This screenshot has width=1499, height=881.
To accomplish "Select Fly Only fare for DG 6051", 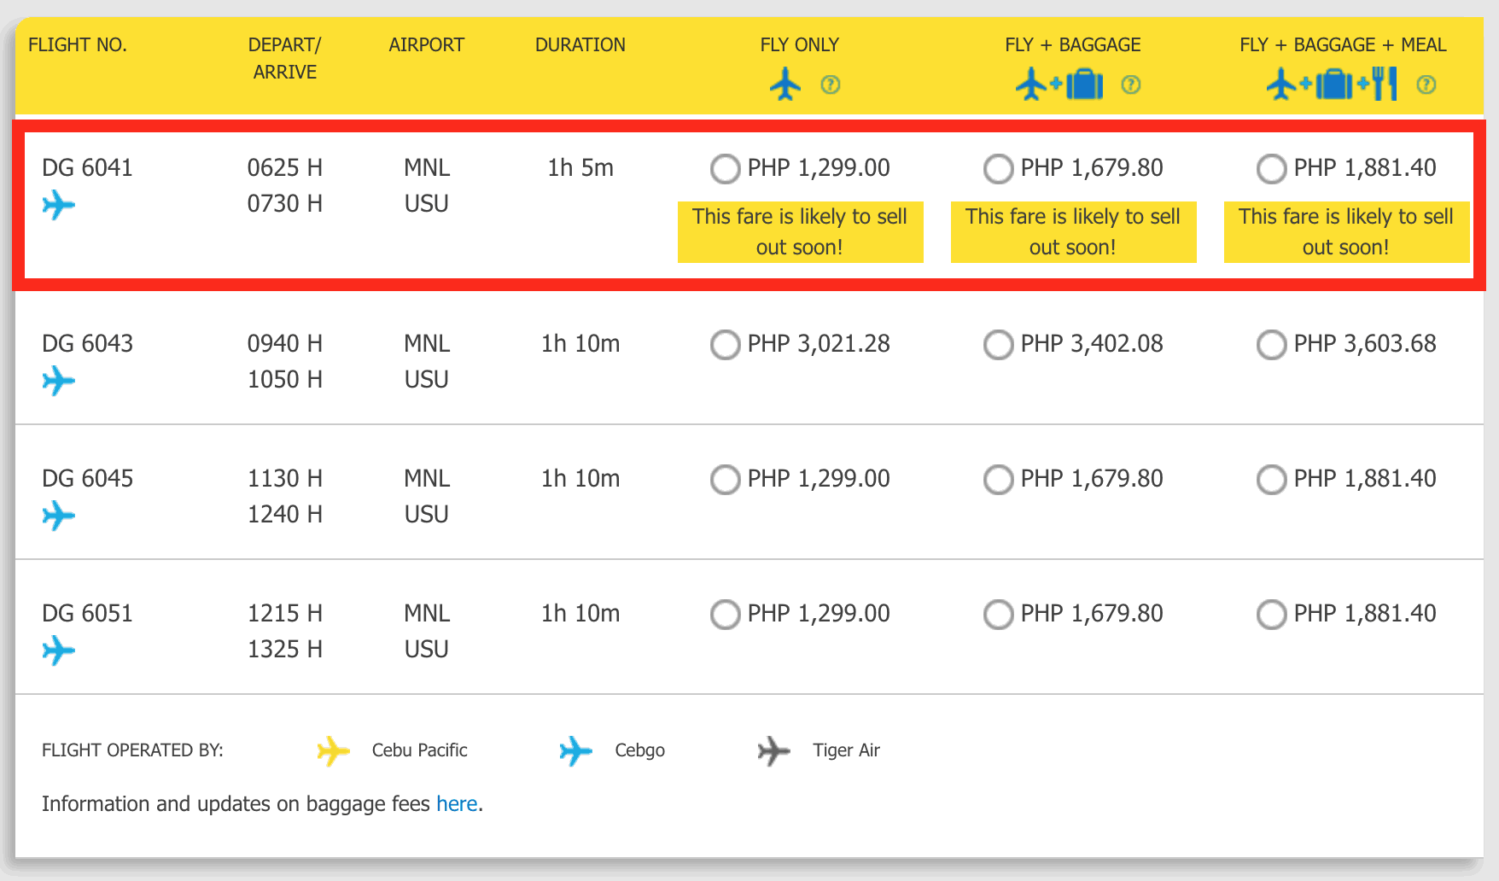I will click(725, 615).
